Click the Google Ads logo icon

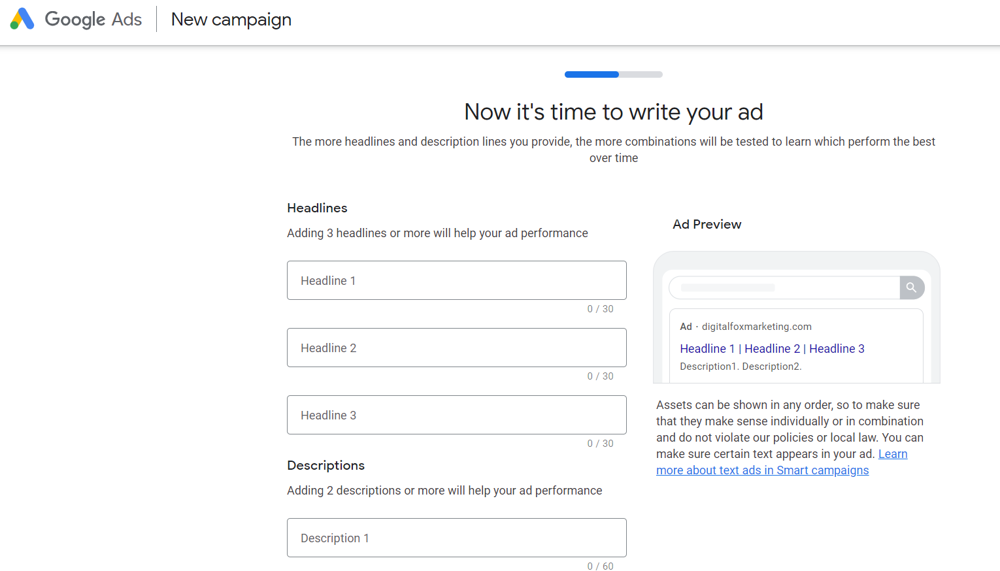tap(22, 19)
